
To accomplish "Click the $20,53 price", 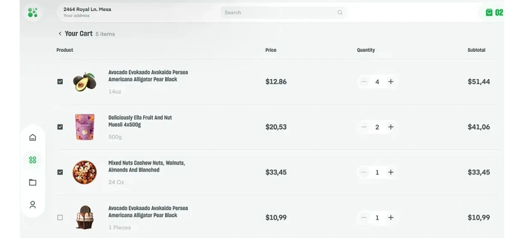I will pyautogui.click(x=276, y=127).
